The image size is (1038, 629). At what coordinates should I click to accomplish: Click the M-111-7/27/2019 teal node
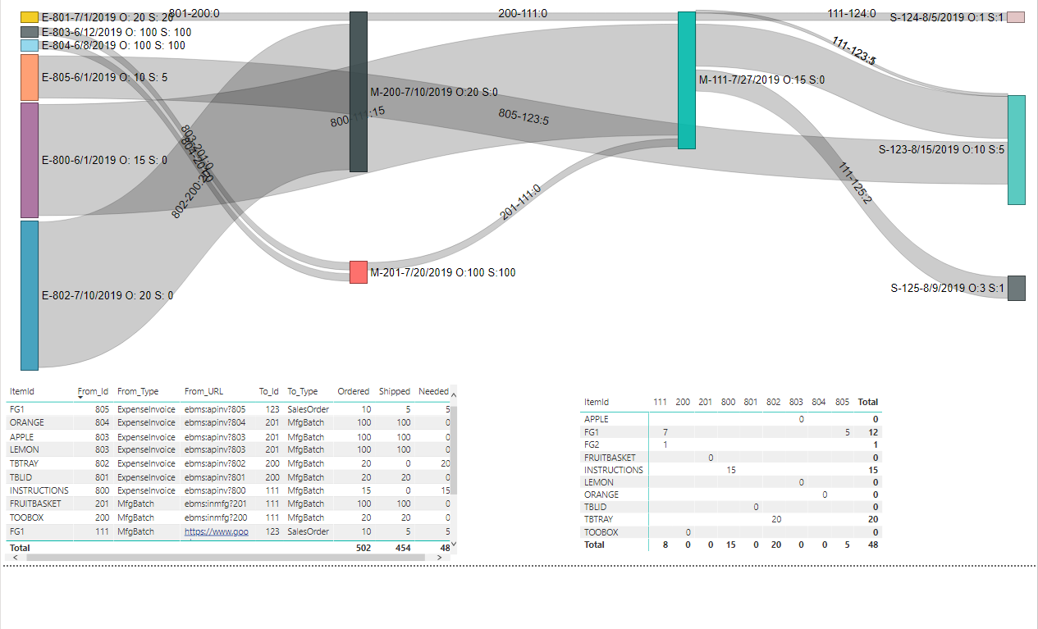pos(687,78)
